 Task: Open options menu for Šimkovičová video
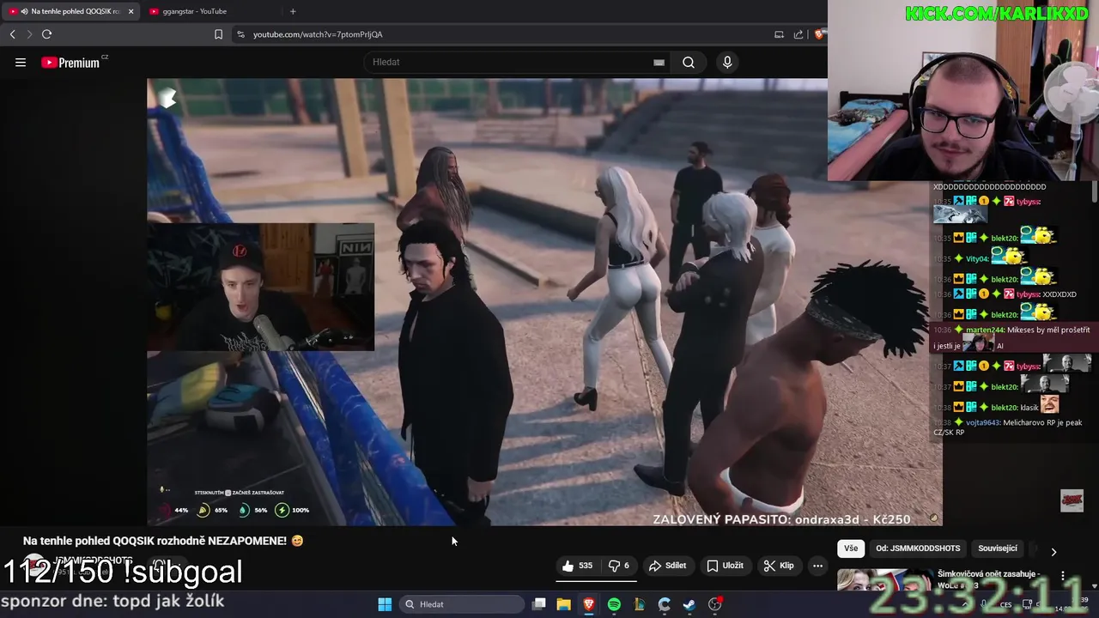[1063, 576]
